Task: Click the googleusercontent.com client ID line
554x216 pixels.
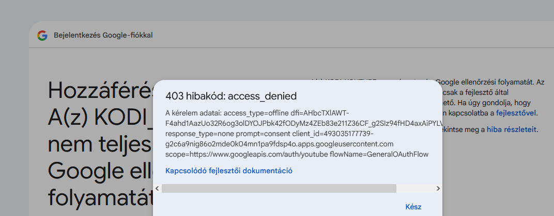Action: [x=279, y=144]
